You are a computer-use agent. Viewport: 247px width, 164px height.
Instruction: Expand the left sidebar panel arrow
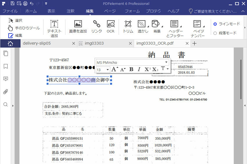pos(13,106)
